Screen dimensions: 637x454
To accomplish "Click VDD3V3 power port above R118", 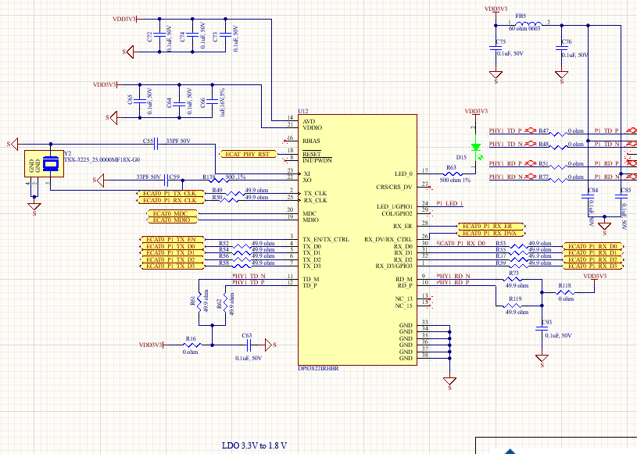I will (595, 278).
